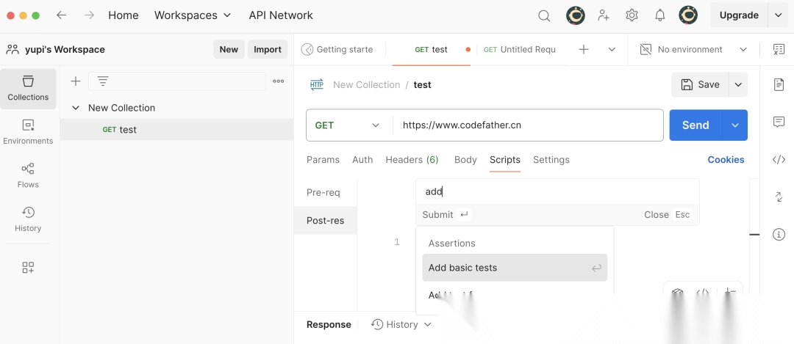
Task: Click the configure sidebar grid-plus icon
Action: [28, 267]
